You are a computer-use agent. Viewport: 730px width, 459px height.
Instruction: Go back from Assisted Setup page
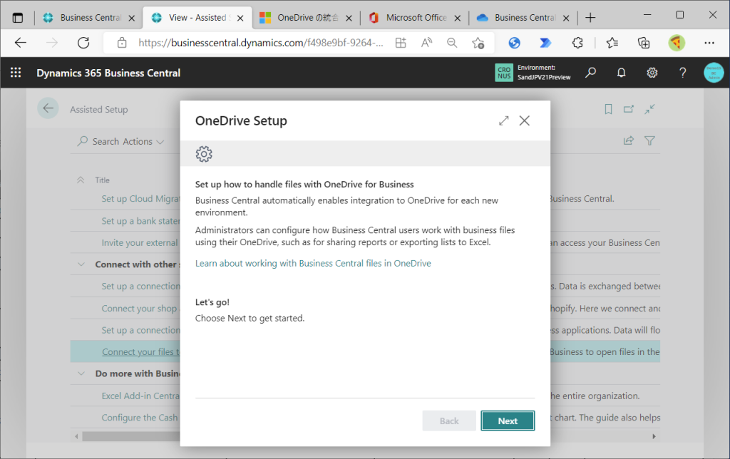click(x=48, y=108)
